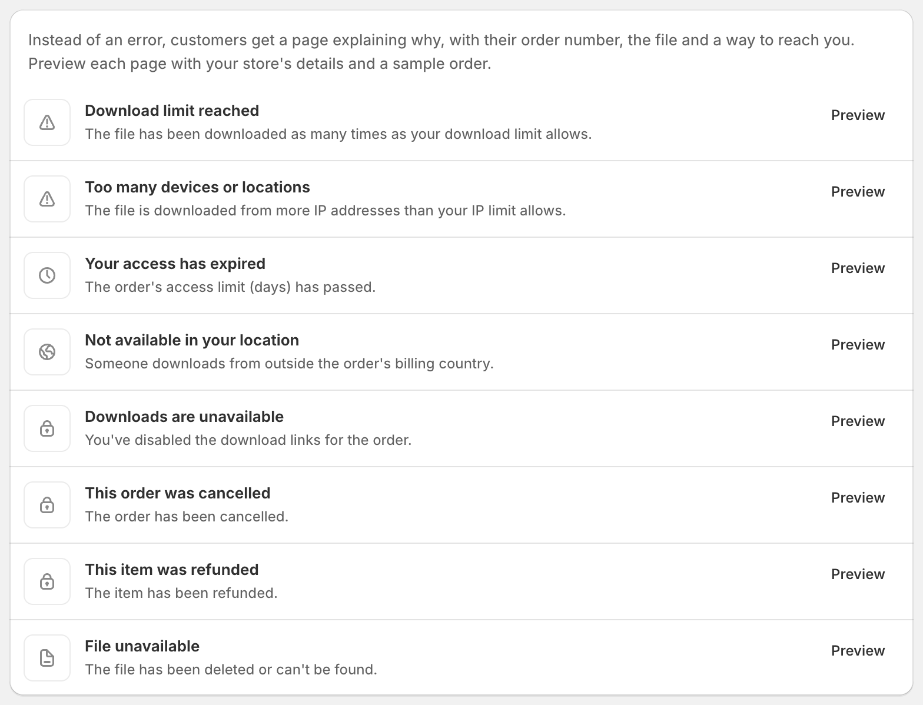Screen dimensions: 923x705
Task: Click the Your access has expired title
Action: pos(175,264)
